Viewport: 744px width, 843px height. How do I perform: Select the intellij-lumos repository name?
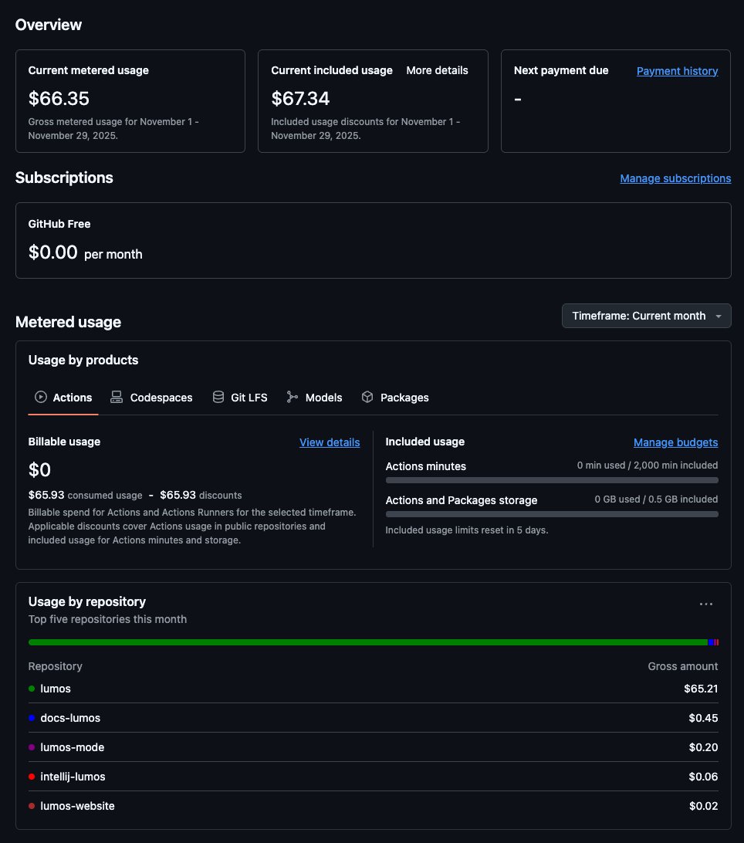coord(73,777)
